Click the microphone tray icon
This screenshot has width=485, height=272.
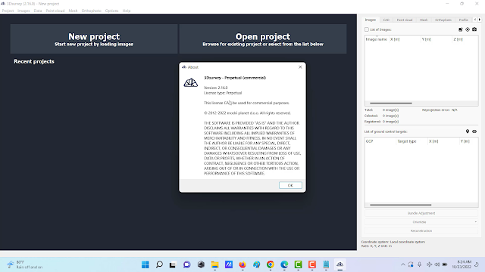coord(419,264)
